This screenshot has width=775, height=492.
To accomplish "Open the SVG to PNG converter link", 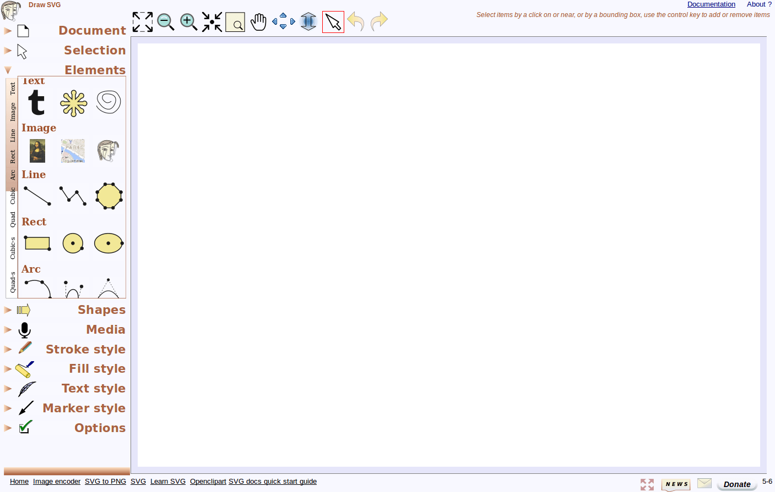I will click(105, 481).
